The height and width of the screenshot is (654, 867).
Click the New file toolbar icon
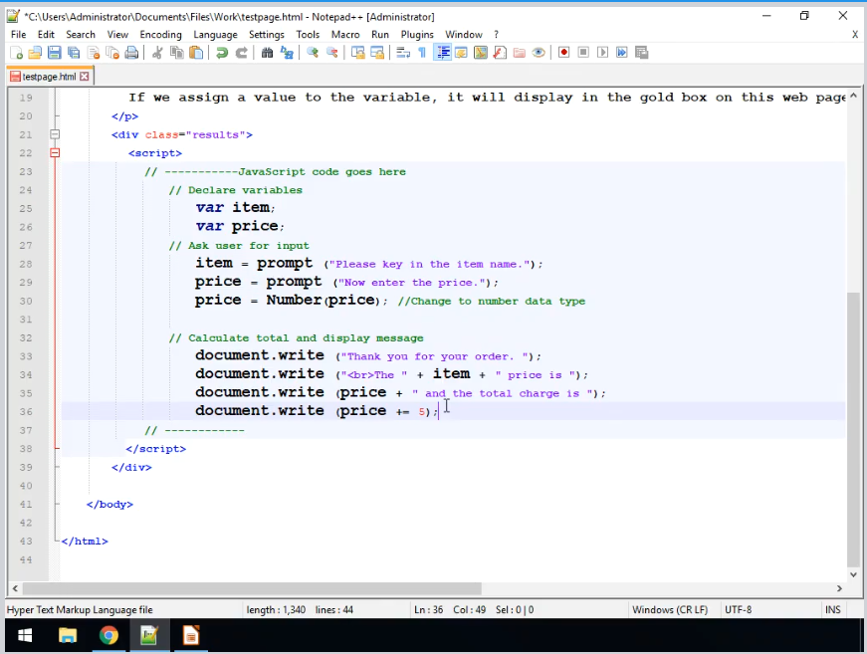pyautogui.click(x=17, y=53)
